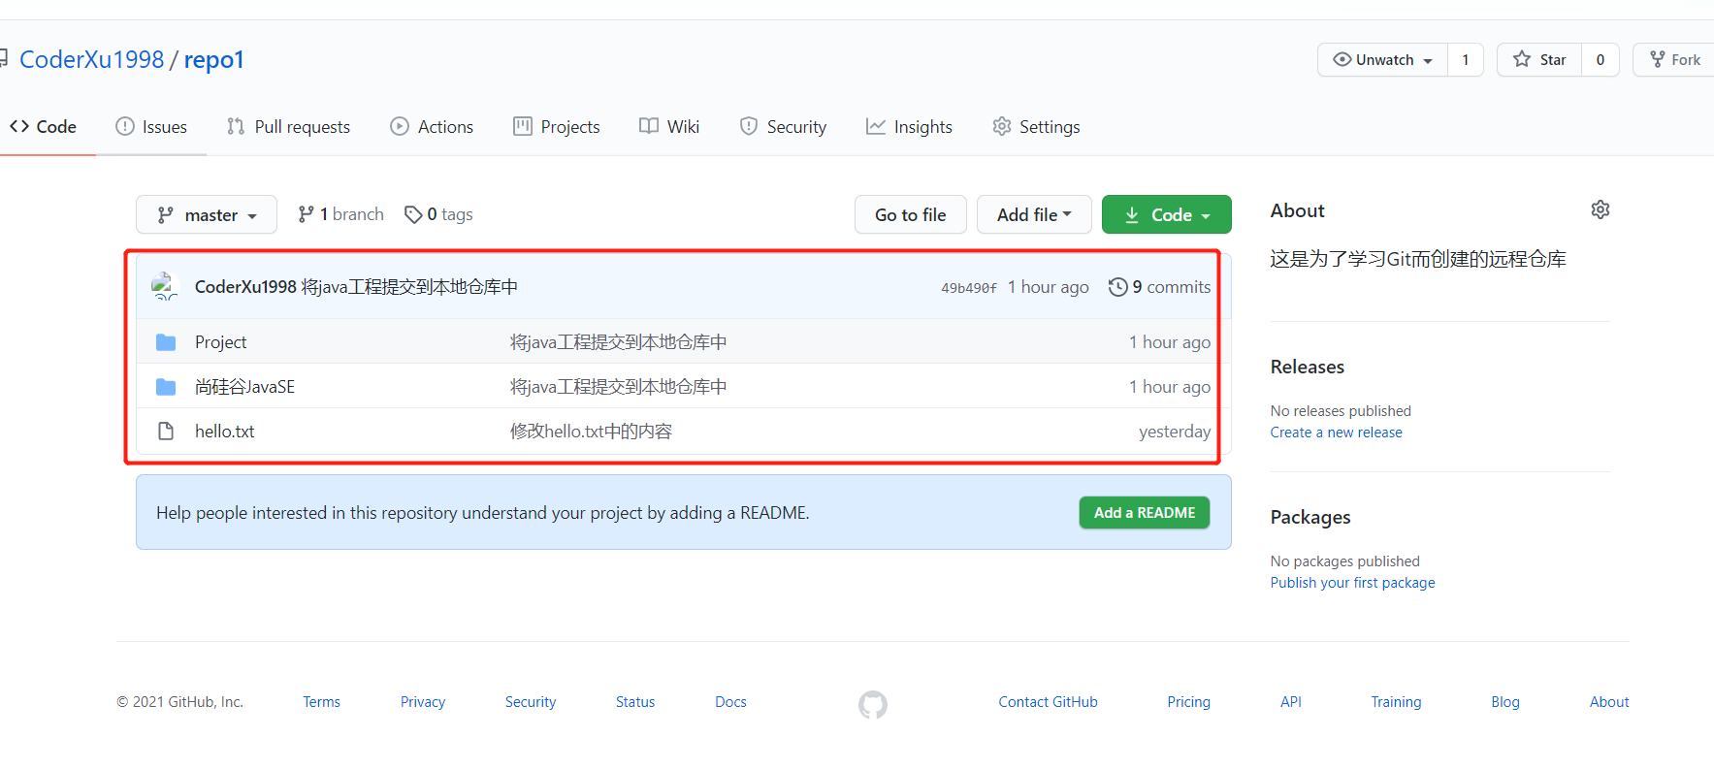Open the Privacy footer link
The image size is (1714, 769).
423,702
